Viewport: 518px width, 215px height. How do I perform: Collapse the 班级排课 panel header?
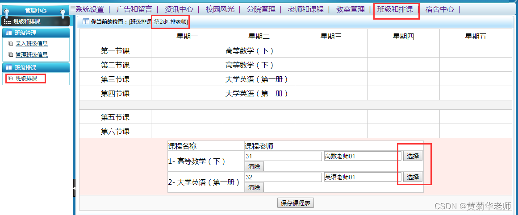36,68
